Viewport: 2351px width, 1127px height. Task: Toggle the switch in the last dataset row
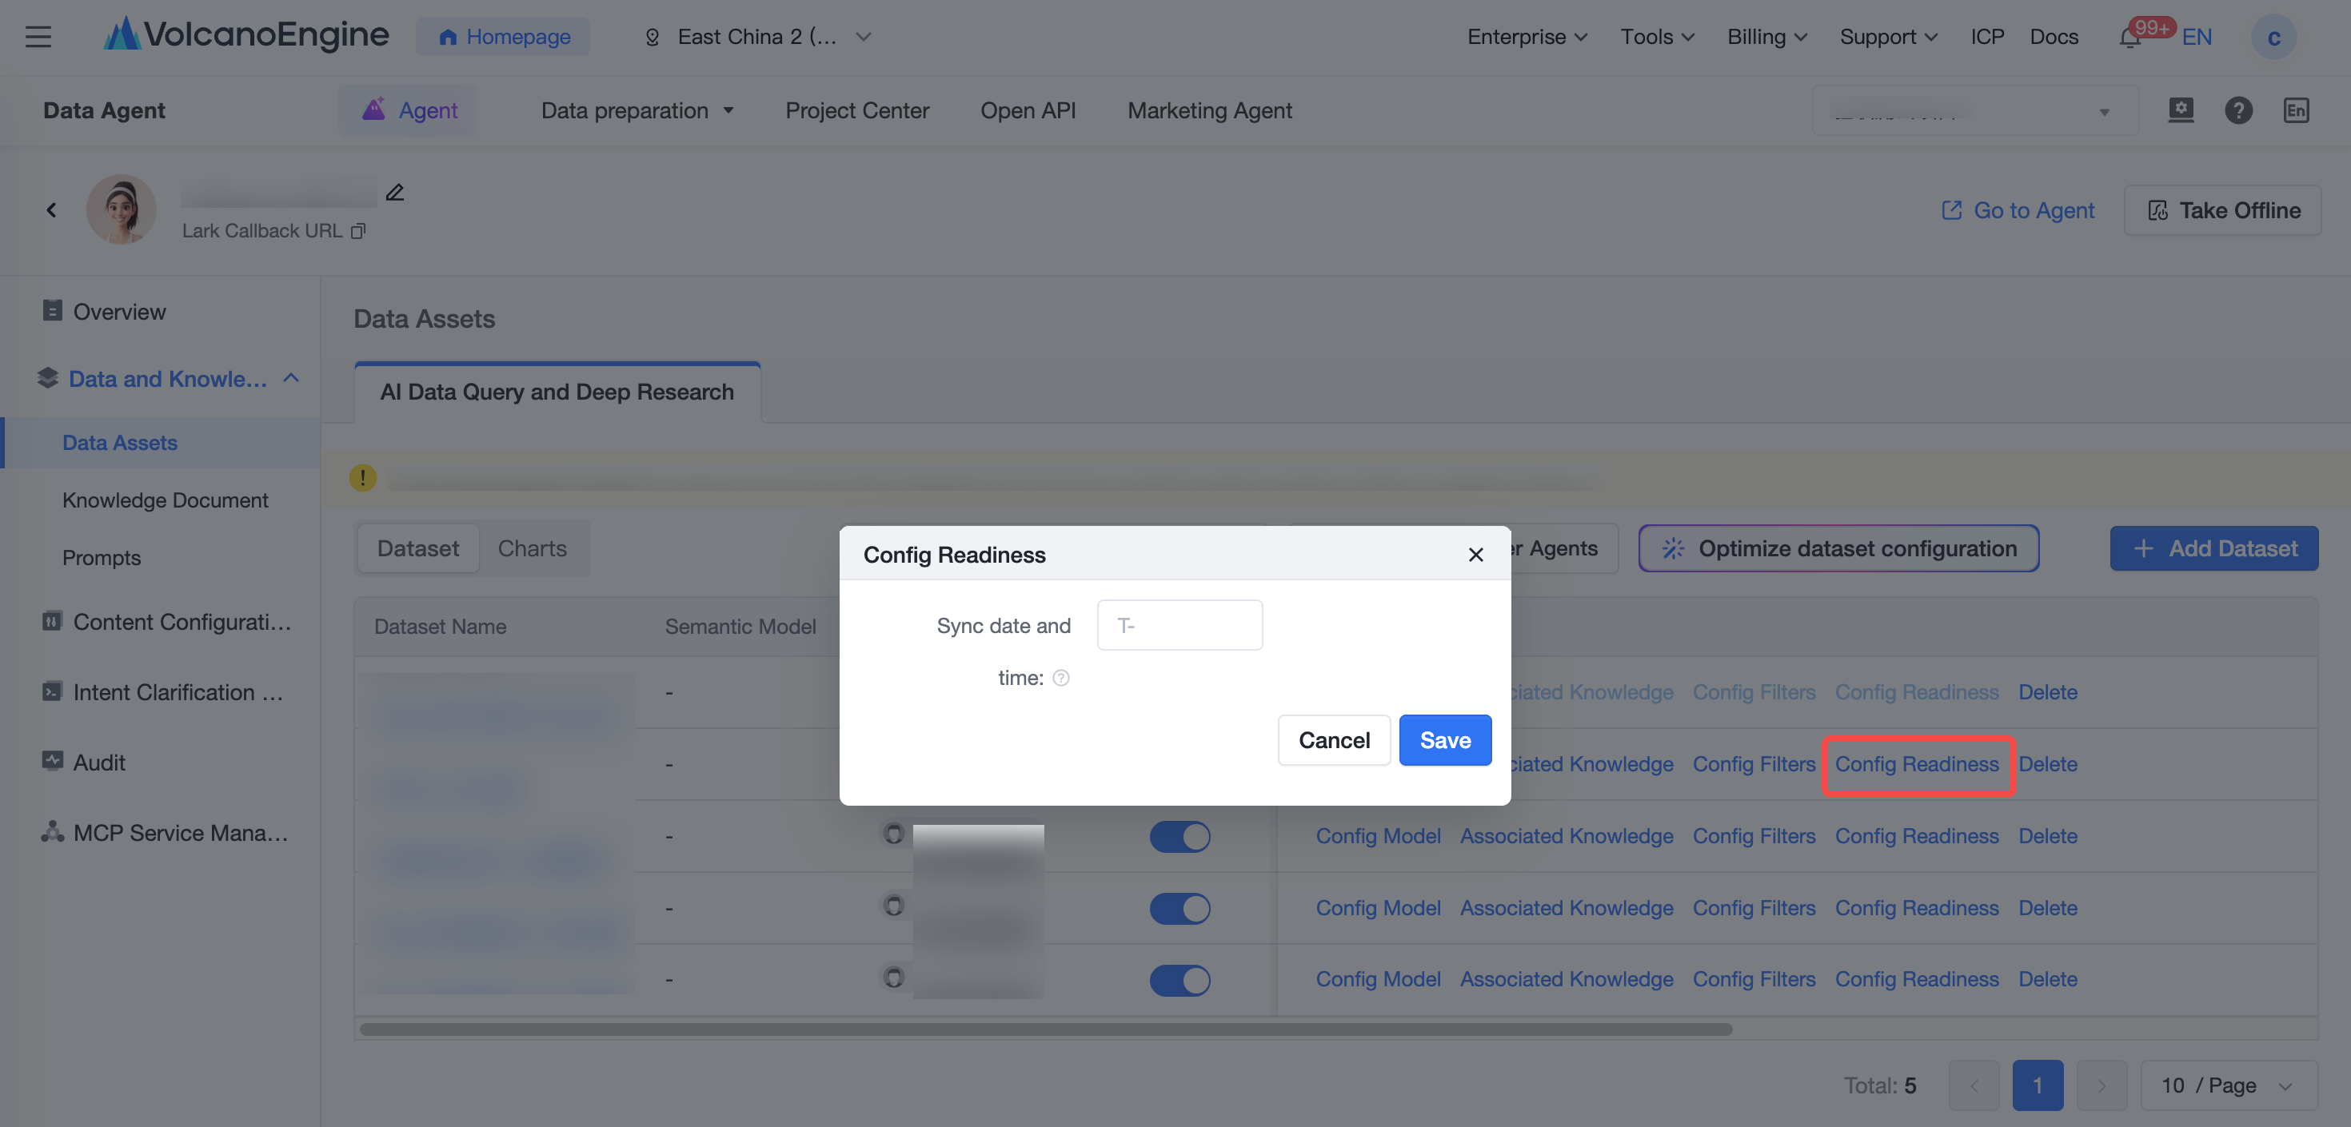(x=1179, y=979)
